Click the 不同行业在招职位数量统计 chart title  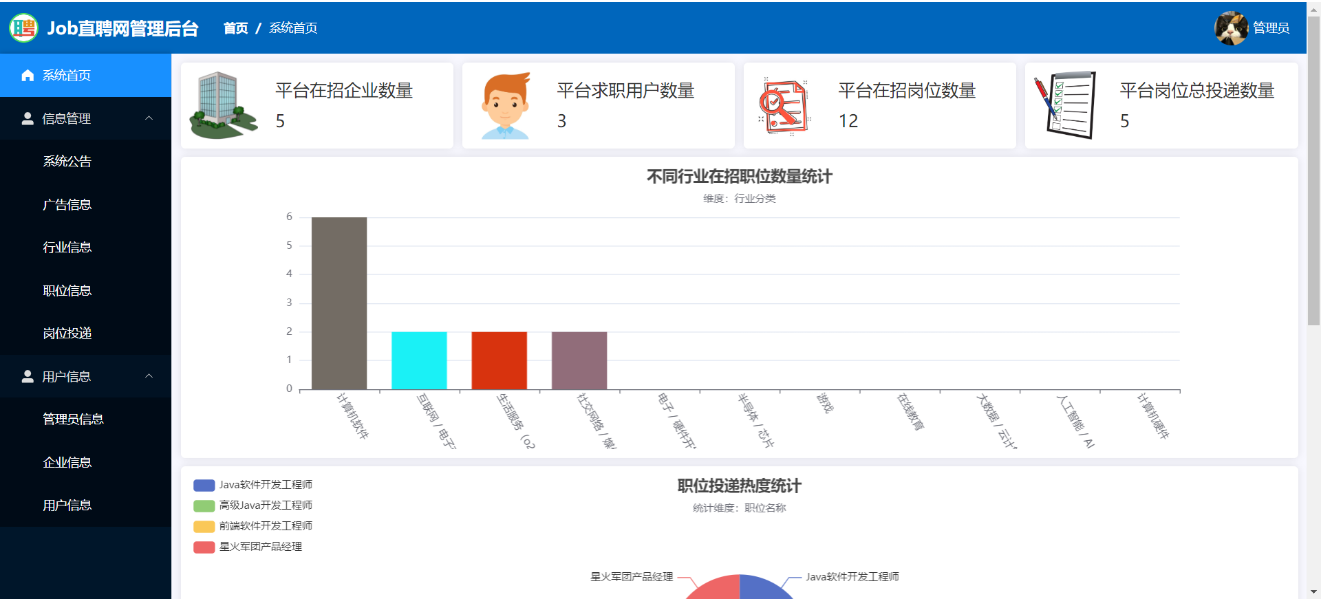pos(740,177)
